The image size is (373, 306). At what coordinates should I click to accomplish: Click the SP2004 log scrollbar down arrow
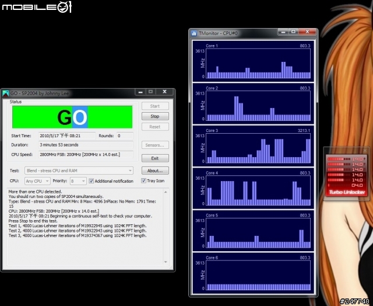click(166, 262)
